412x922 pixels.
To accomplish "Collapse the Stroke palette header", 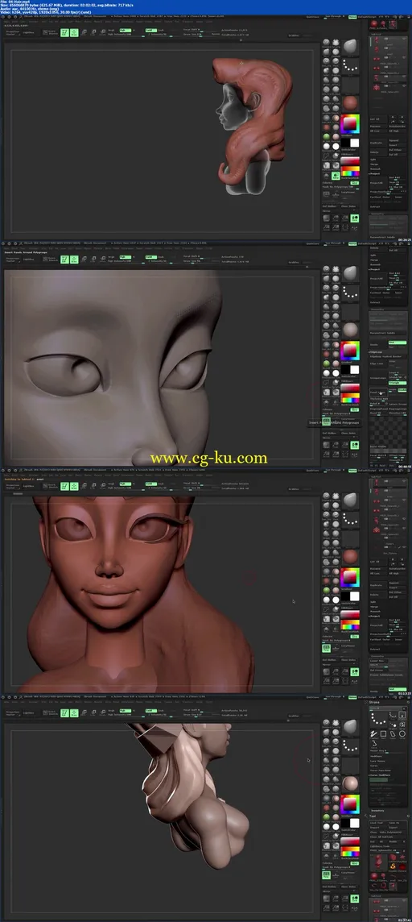I will point(374,702).
